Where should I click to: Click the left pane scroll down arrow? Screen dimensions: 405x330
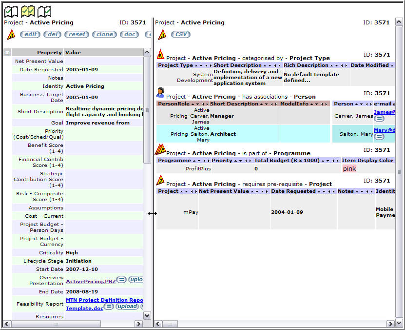[147, 315]
